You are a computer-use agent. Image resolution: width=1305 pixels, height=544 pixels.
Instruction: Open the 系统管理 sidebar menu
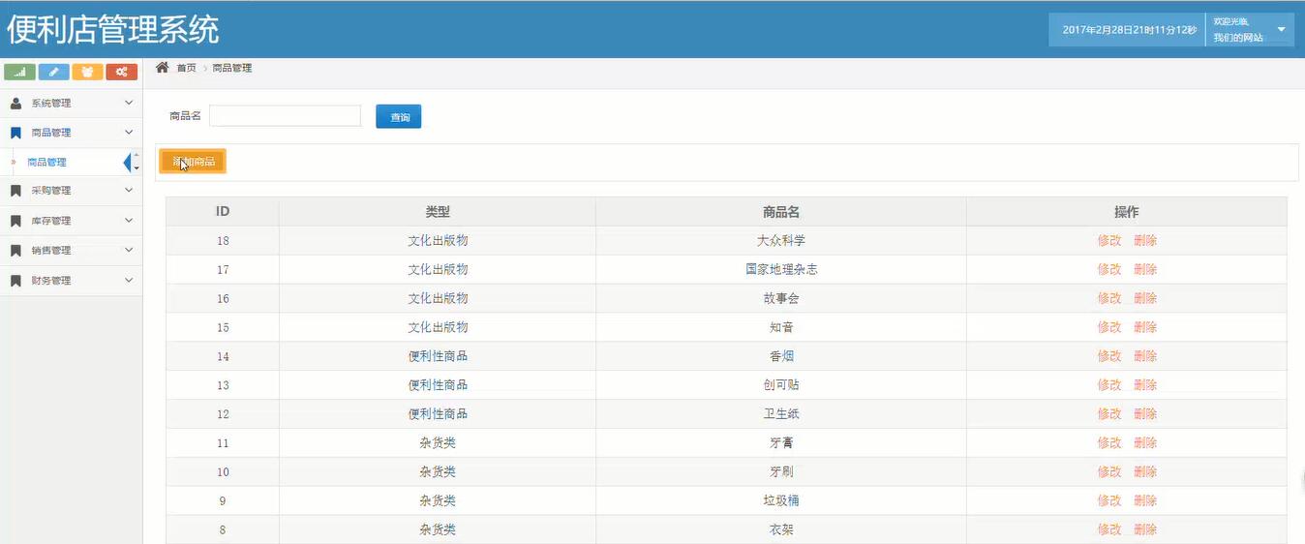[71, 103]
